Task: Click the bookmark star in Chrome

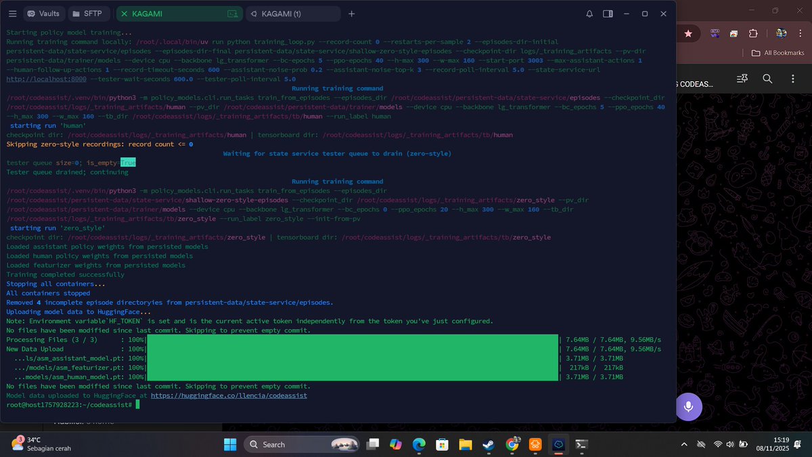Action: (x=688, y=33)
